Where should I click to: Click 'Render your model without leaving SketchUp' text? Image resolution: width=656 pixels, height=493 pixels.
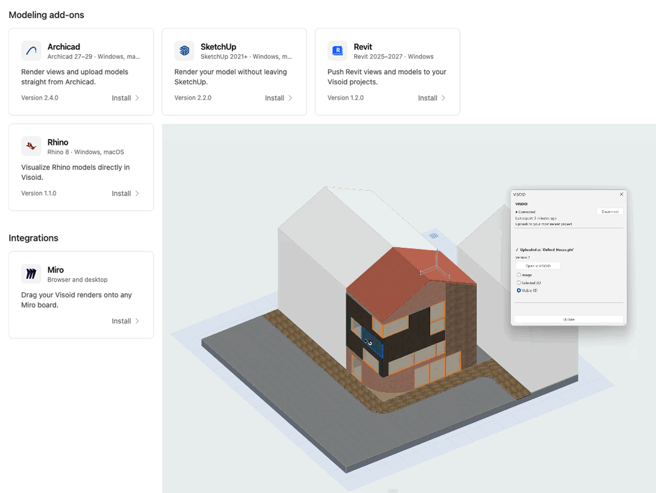(x=231, y=77)
